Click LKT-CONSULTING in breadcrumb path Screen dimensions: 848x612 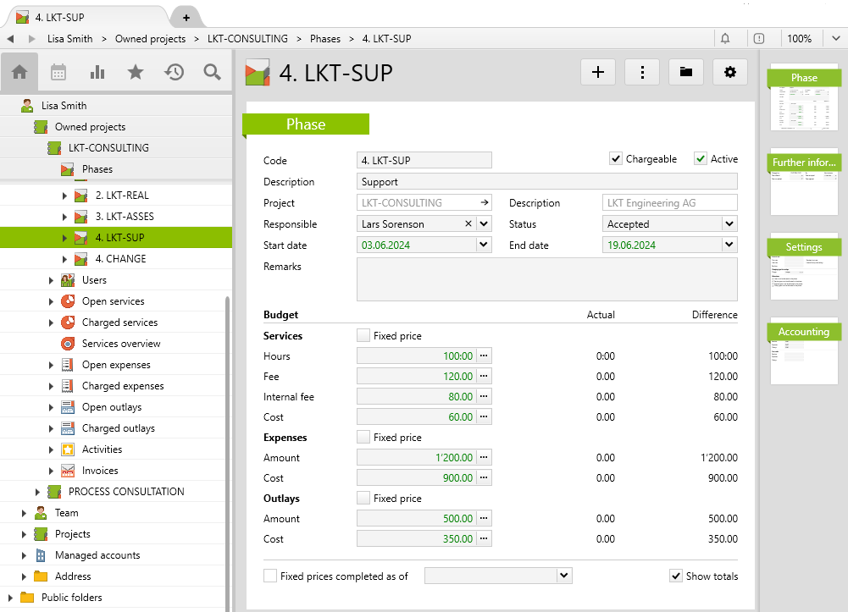(247, 39)
